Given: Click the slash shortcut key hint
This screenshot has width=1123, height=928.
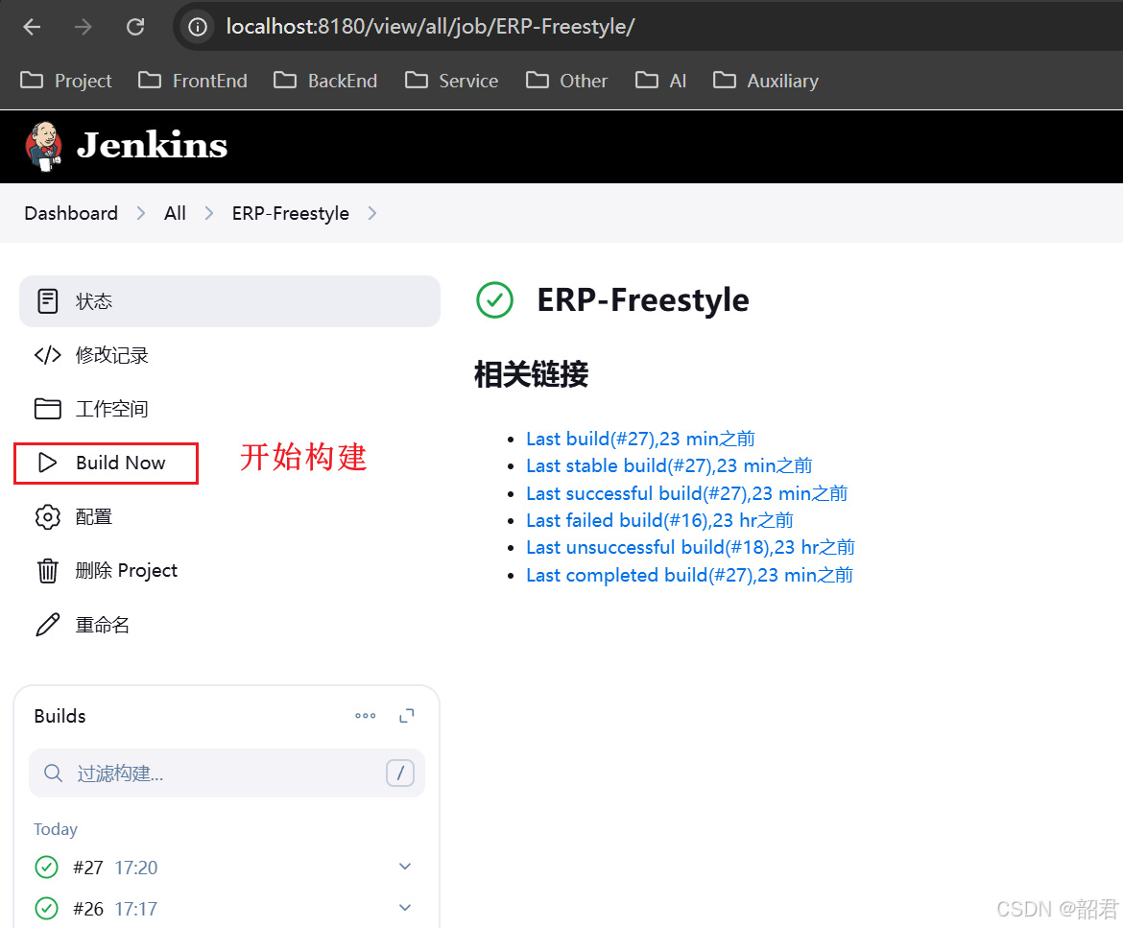Looking at the screenshot, I should (x=400, y=773).
